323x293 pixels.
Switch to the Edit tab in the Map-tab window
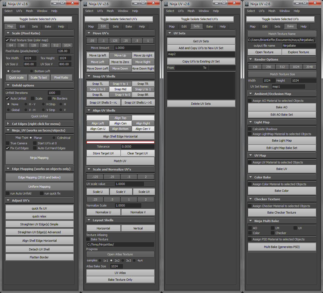coord(23,26)
